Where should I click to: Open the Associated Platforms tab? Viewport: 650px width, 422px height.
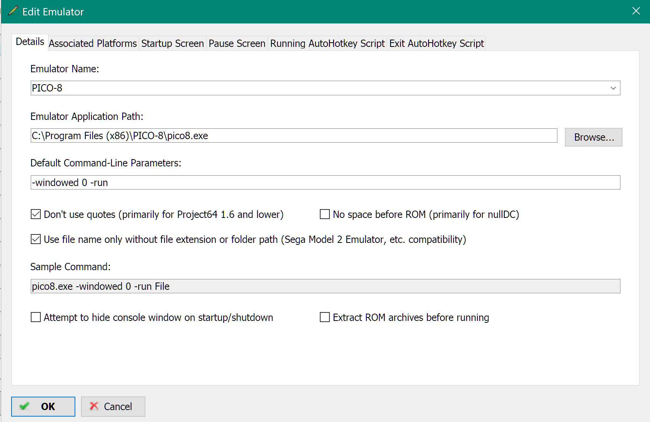coord(93,43)
